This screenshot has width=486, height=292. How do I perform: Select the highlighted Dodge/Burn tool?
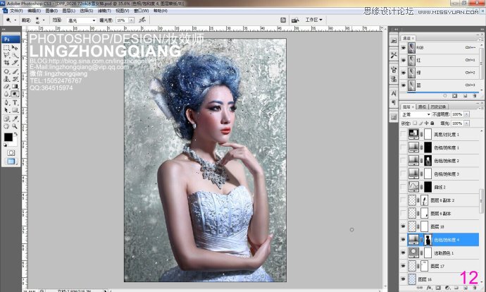tap(15, 94)
